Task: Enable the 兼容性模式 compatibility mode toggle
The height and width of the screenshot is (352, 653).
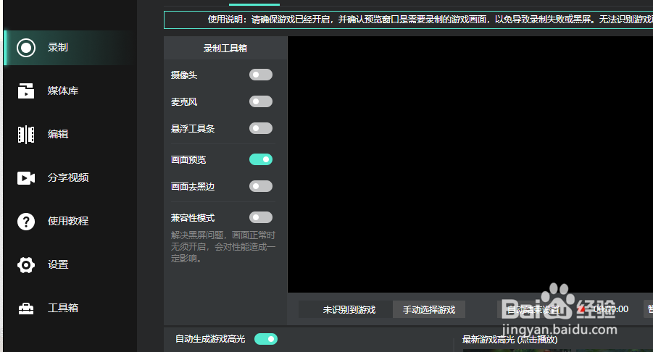Action: [x=261, y=217]
